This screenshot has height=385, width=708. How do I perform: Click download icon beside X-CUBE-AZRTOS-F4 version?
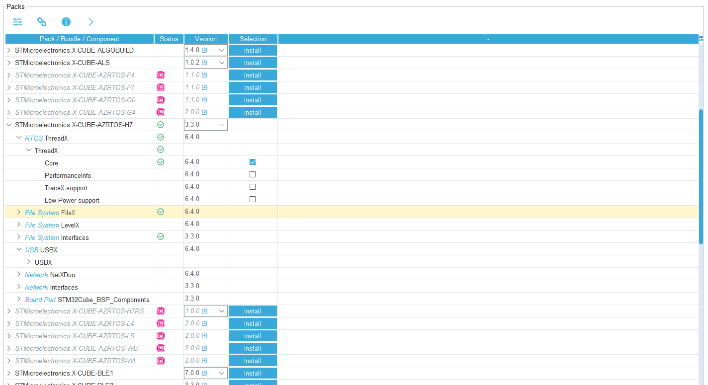204,75
